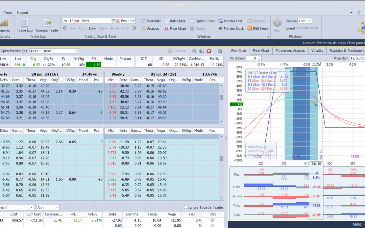Open the Projection date field
The height and width of the screenshot is (228, 365).
pos(357,58)
